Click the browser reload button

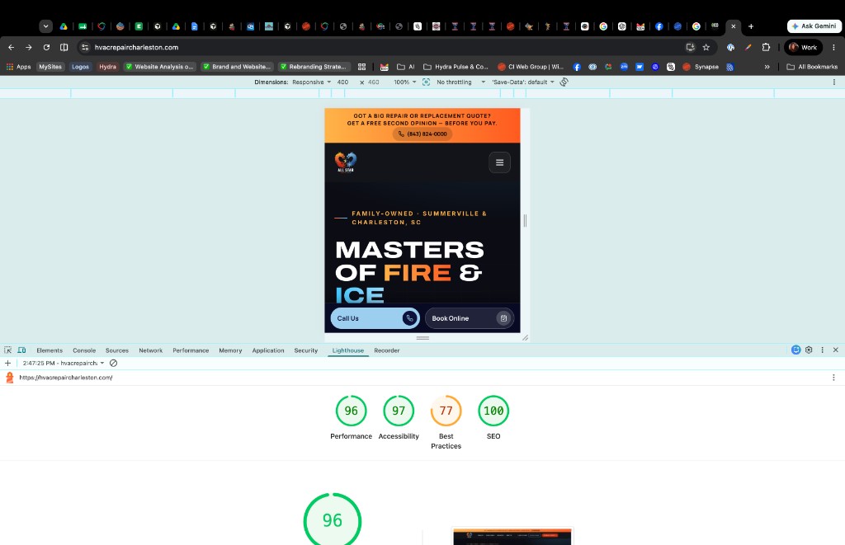pyautogui.click(x=46, y=47)
